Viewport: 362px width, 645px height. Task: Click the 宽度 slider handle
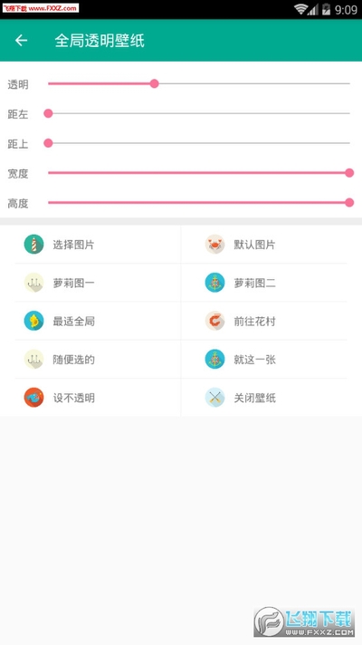(349, 173)
